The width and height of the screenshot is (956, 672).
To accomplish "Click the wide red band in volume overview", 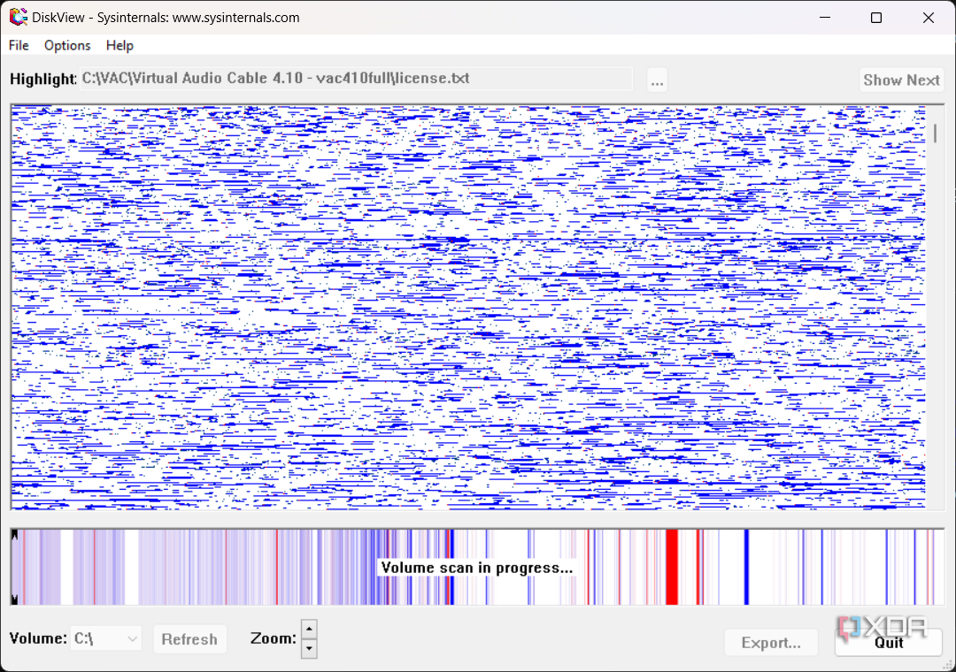I will pos(671,567).
